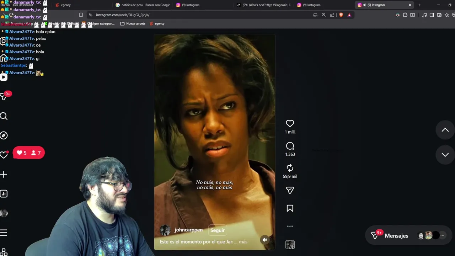Screen dimensions: 455x256
Task: Open Brave Rewards triangle icon
Action: click(x=349, y=15)
